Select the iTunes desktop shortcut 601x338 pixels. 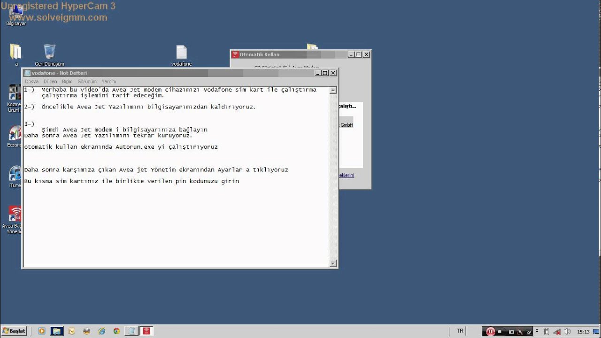(x=15, y=177)
